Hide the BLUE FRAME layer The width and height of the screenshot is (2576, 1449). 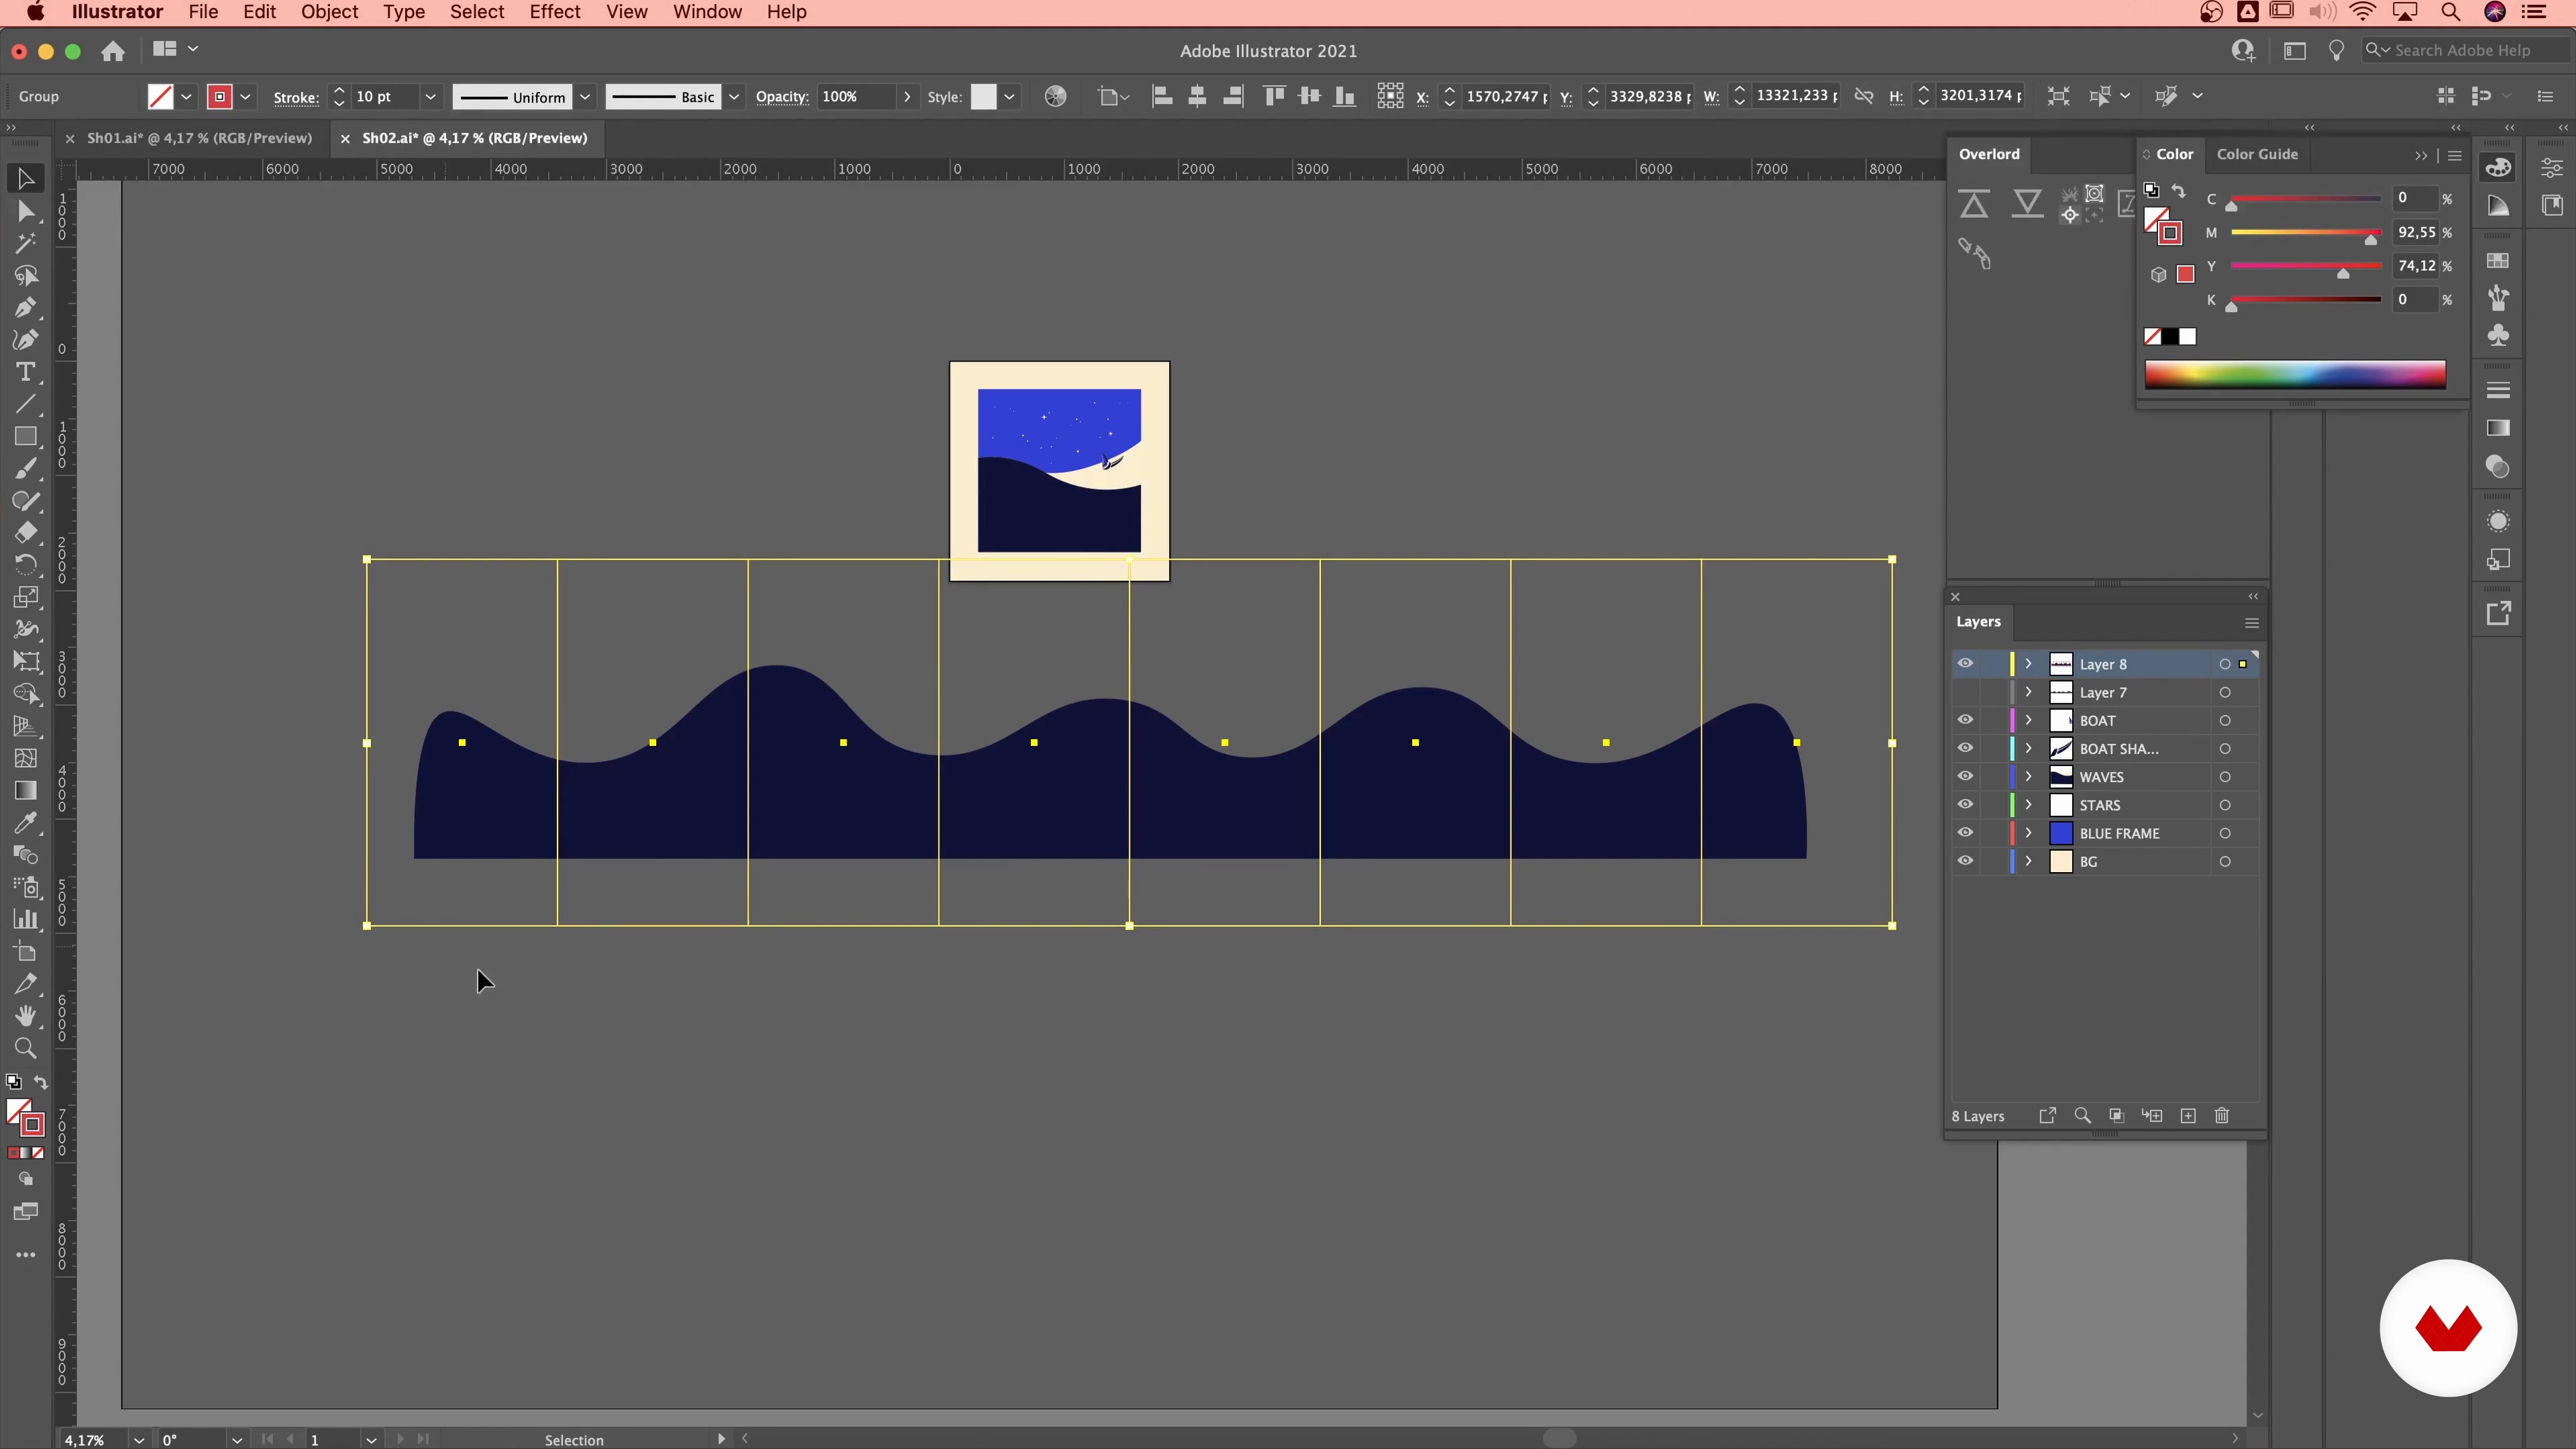coord(1965,832)
